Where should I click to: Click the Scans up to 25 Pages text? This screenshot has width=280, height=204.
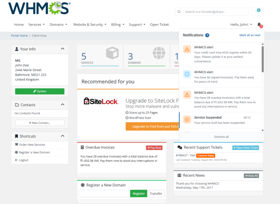pyautogui.click(x=143, y=113)
